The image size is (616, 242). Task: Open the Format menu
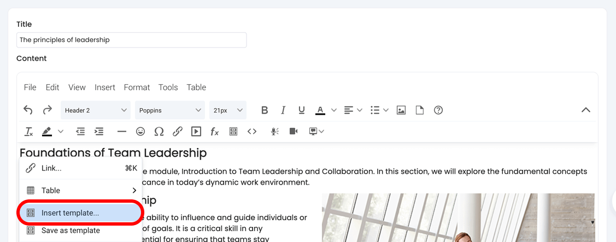tap(137, 87)
